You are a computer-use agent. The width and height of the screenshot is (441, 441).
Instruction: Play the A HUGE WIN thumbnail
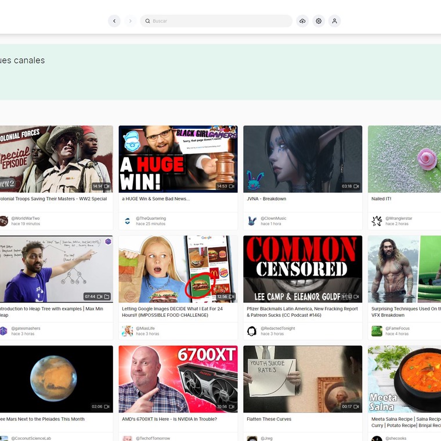(x=178, y=159)
